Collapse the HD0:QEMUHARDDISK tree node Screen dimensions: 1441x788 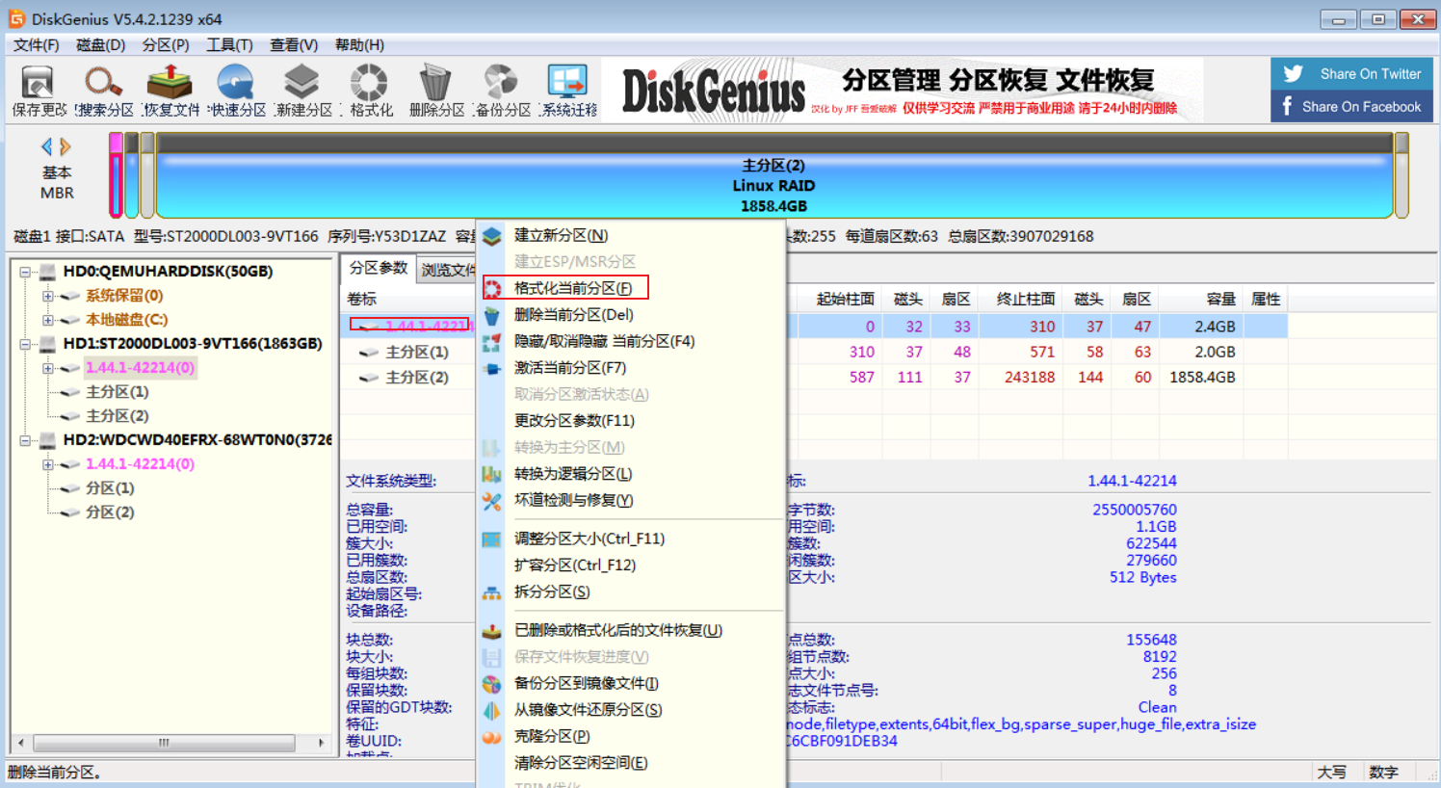pyautogui.click(x=26, y=272)
